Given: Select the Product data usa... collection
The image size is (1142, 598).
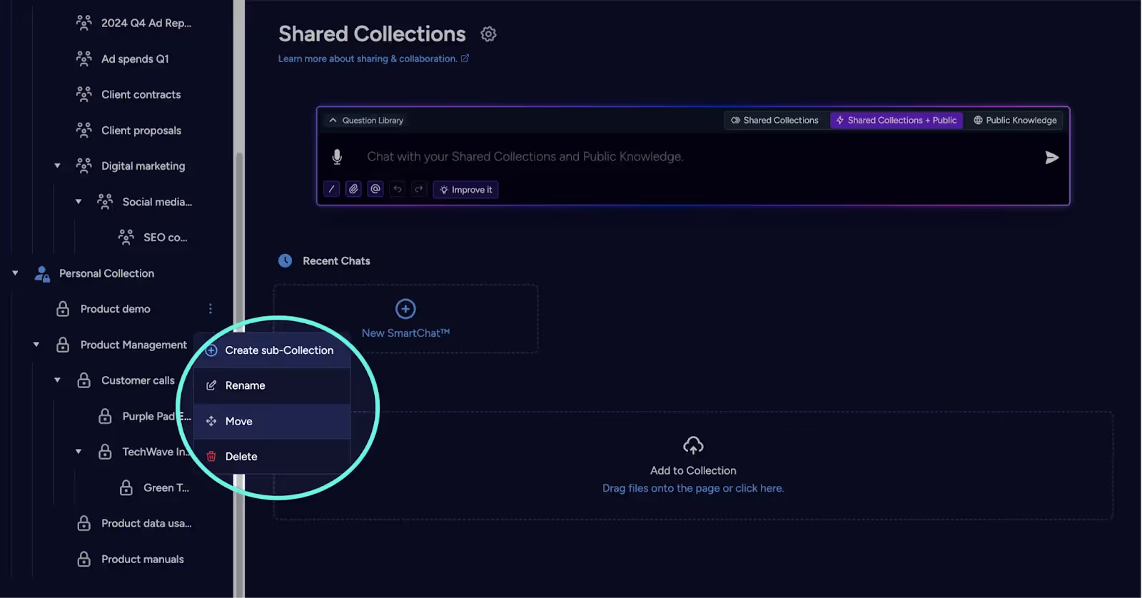Looking at the screenshot, I should 146,523.
